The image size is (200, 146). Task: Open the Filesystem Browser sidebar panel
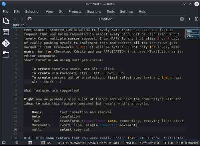(x=6, y=55)
